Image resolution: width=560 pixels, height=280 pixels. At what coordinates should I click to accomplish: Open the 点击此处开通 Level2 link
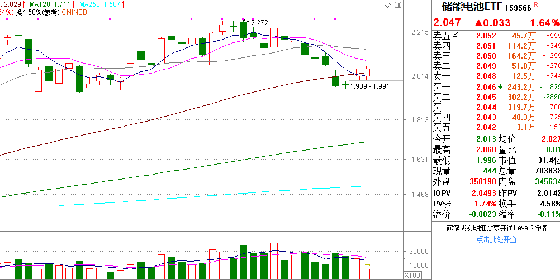coord(496,239)
